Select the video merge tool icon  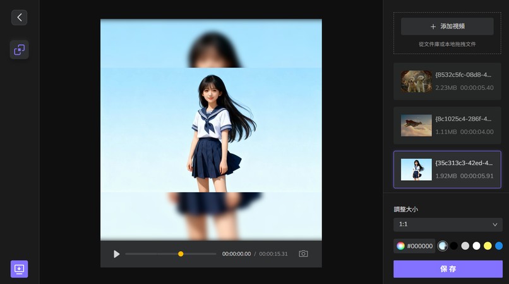19,49
